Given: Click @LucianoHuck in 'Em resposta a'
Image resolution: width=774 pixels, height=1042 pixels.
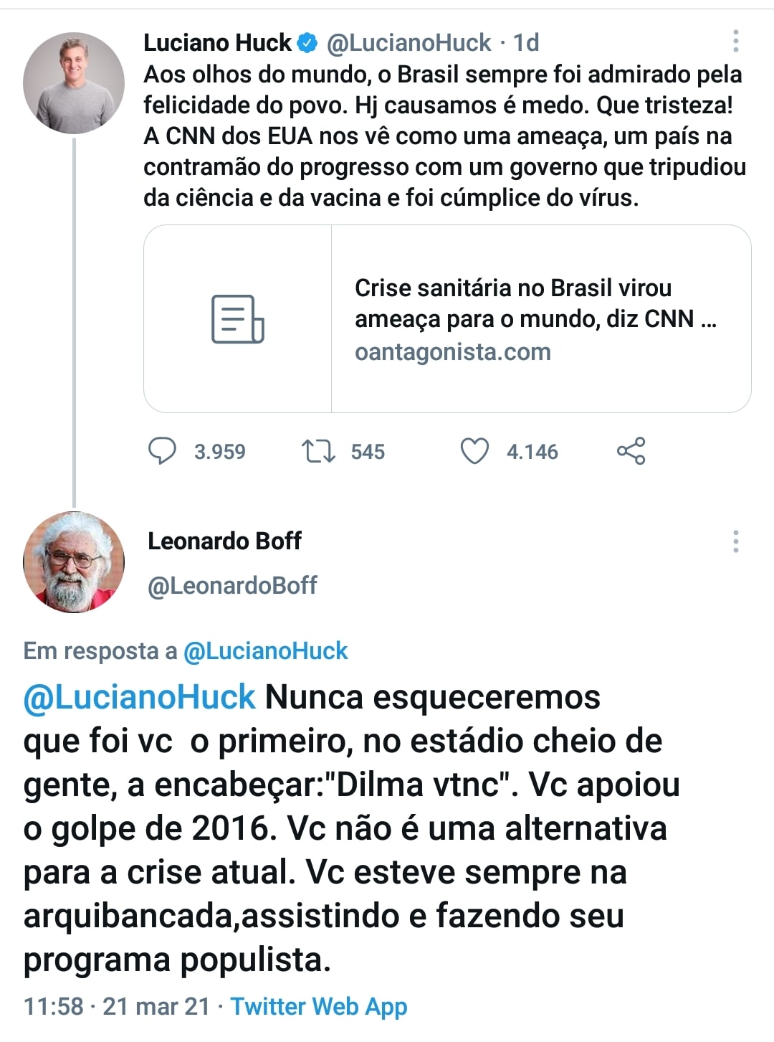Looking at the screenshot, I should point(265,650).
